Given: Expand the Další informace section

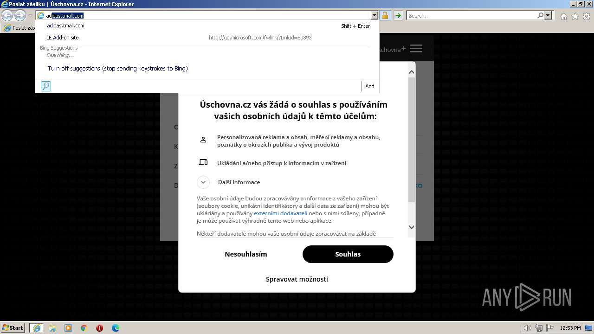Looking at the screenshot, I should [x=203, y=182].
